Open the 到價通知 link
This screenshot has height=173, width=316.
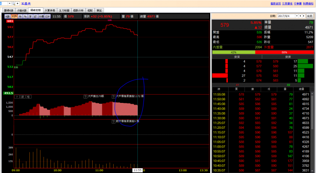308,4
